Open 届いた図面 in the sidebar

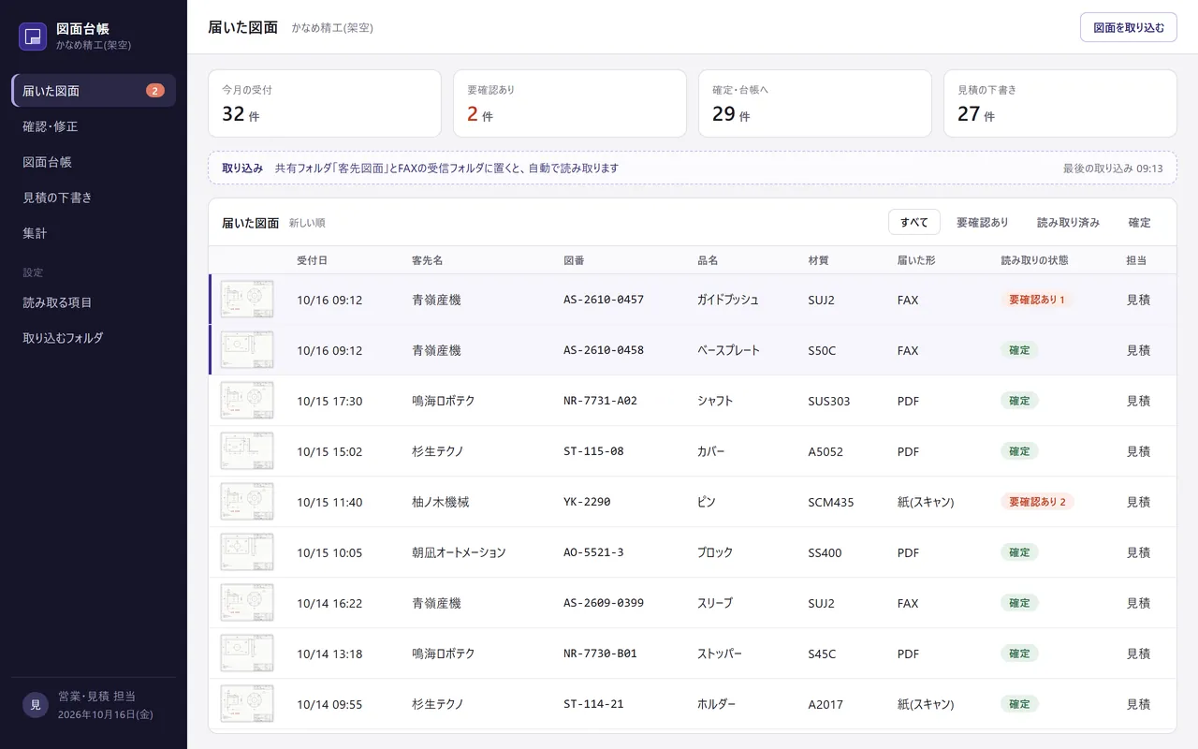[94, 91]
